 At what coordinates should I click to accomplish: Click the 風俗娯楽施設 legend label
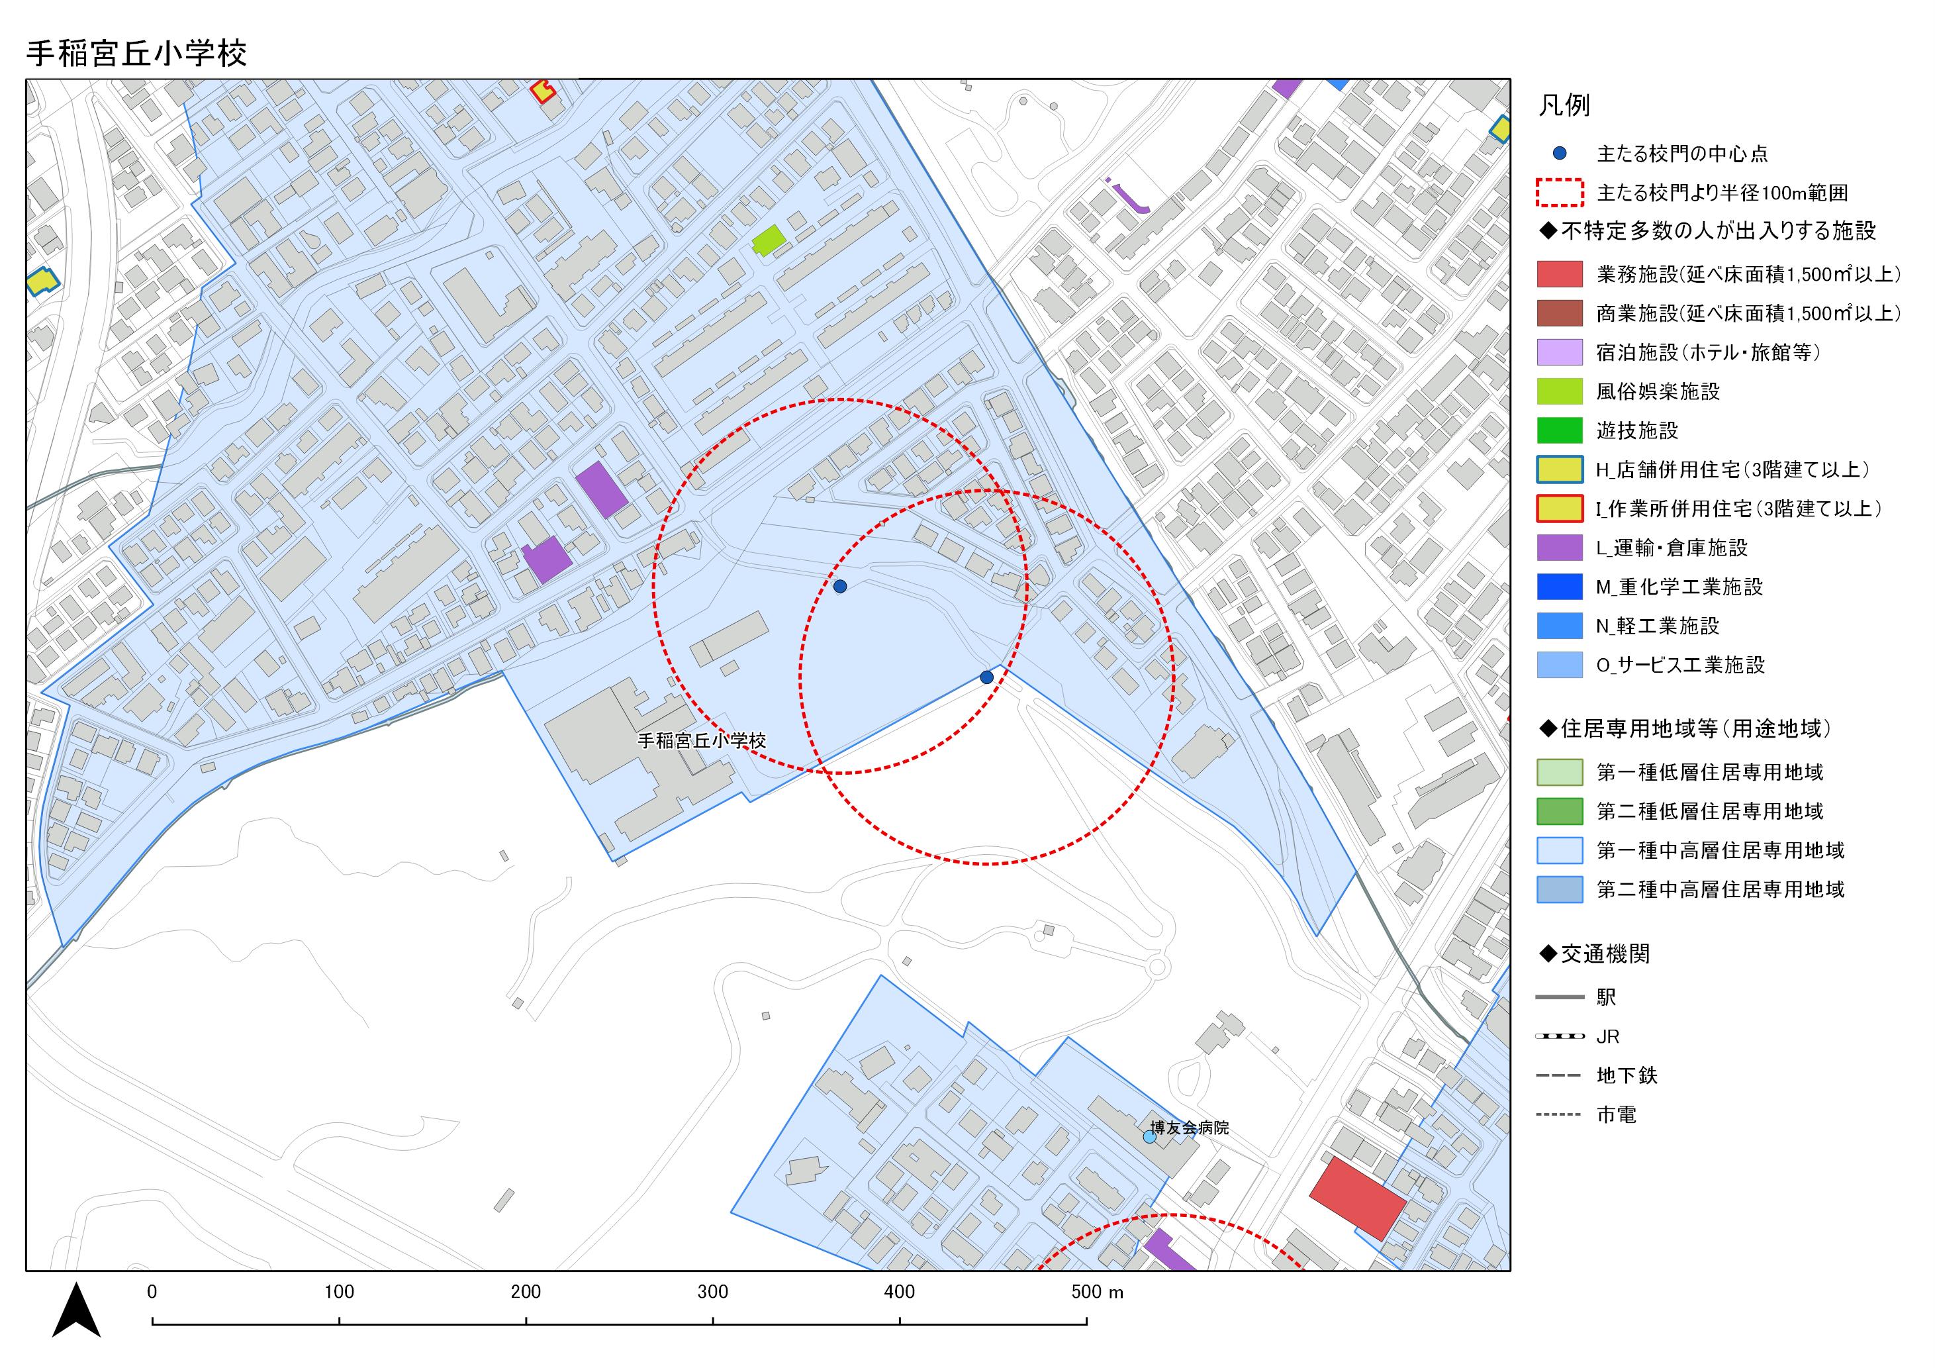(x=1658, y=391)
